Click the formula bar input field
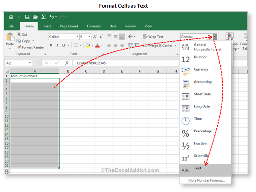The width and height of the screenshot is (256, 192). 126,63
